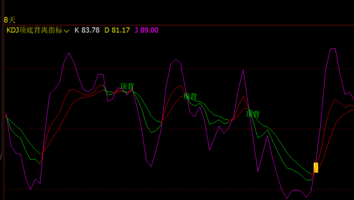Open the KDJ顶底背离指标 indicator dropdown
Viewport: 354px width, 200px height.
point(38,30)
